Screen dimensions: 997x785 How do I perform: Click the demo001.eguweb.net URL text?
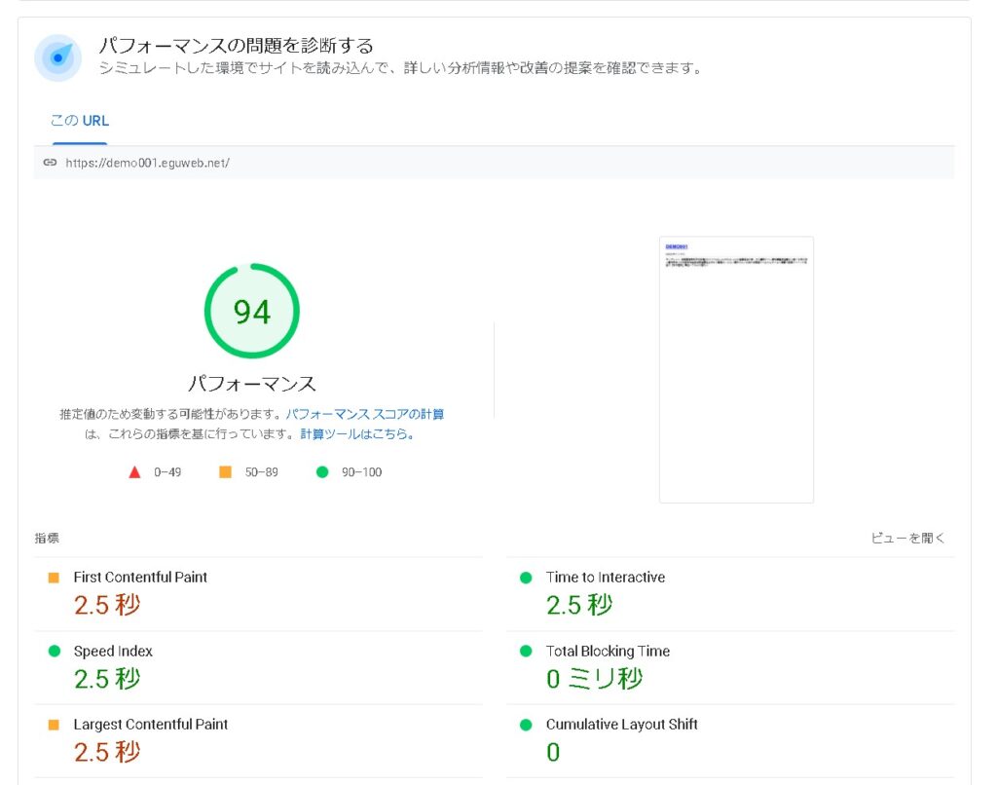147,163
